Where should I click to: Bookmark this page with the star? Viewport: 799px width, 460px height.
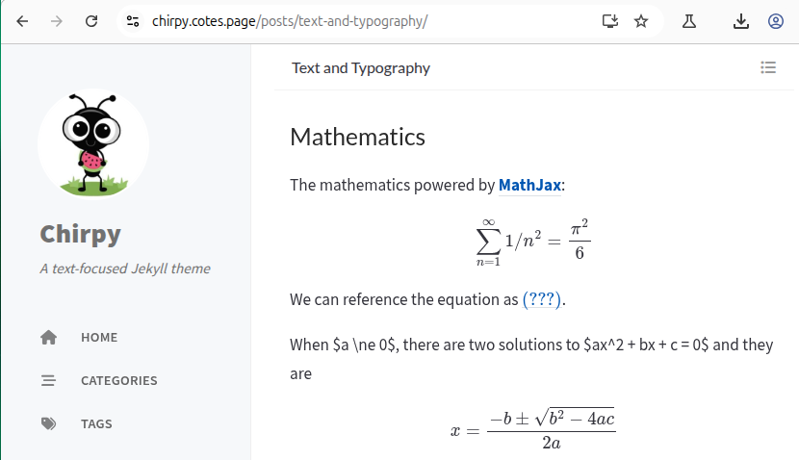tap(641, 21)
